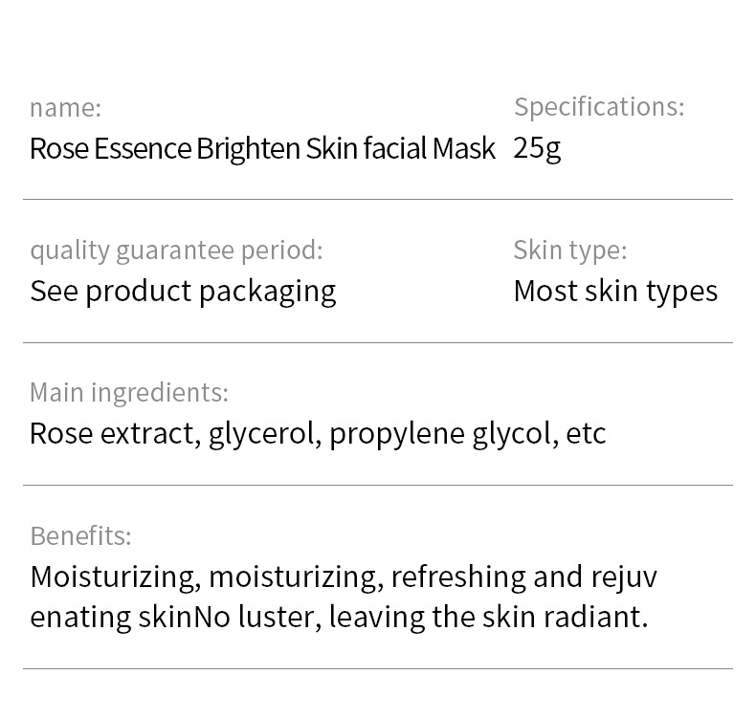Click the "Specifications:" label
The width and height of the screenshot is (756, 718).
599,107
